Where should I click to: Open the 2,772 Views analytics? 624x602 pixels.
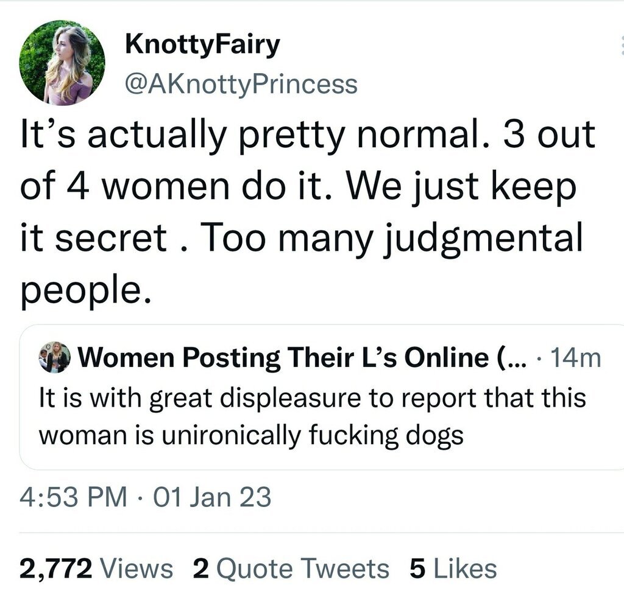(96, 569)
